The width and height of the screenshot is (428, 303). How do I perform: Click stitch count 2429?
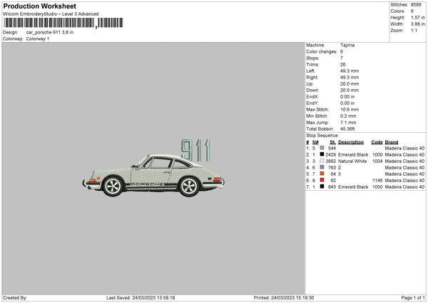click(330, 155)
